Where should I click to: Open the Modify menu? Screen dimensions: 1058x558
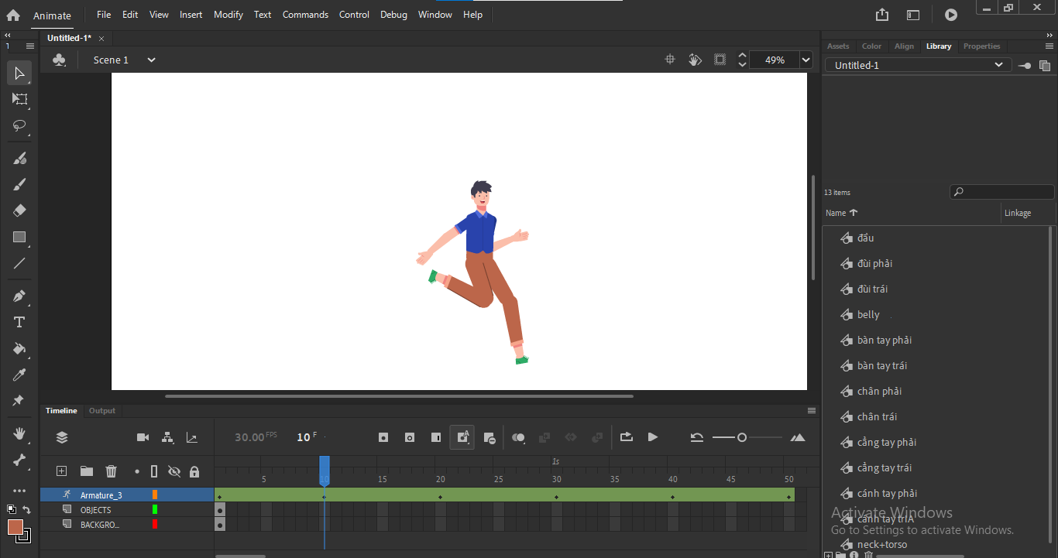228,15
